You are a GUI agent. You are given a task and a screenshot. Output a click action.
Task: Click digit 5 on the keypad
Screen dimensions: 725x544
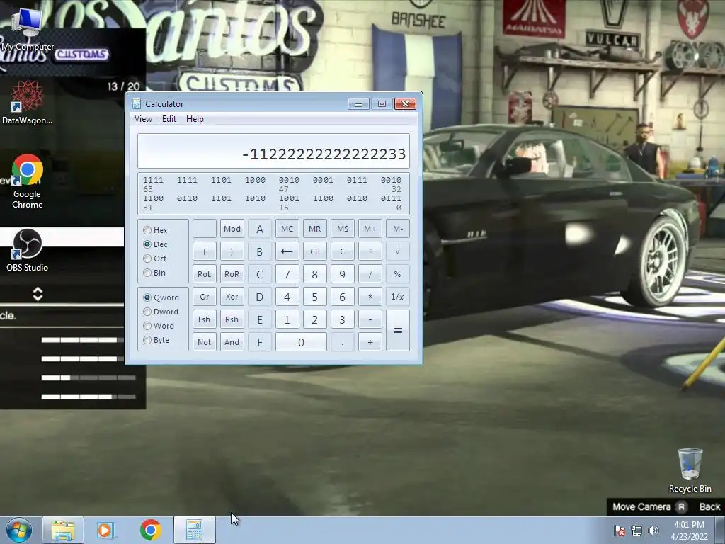[x=315, y=297]
